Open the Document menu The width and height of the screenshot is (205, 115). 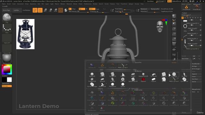tap(20, 4)
